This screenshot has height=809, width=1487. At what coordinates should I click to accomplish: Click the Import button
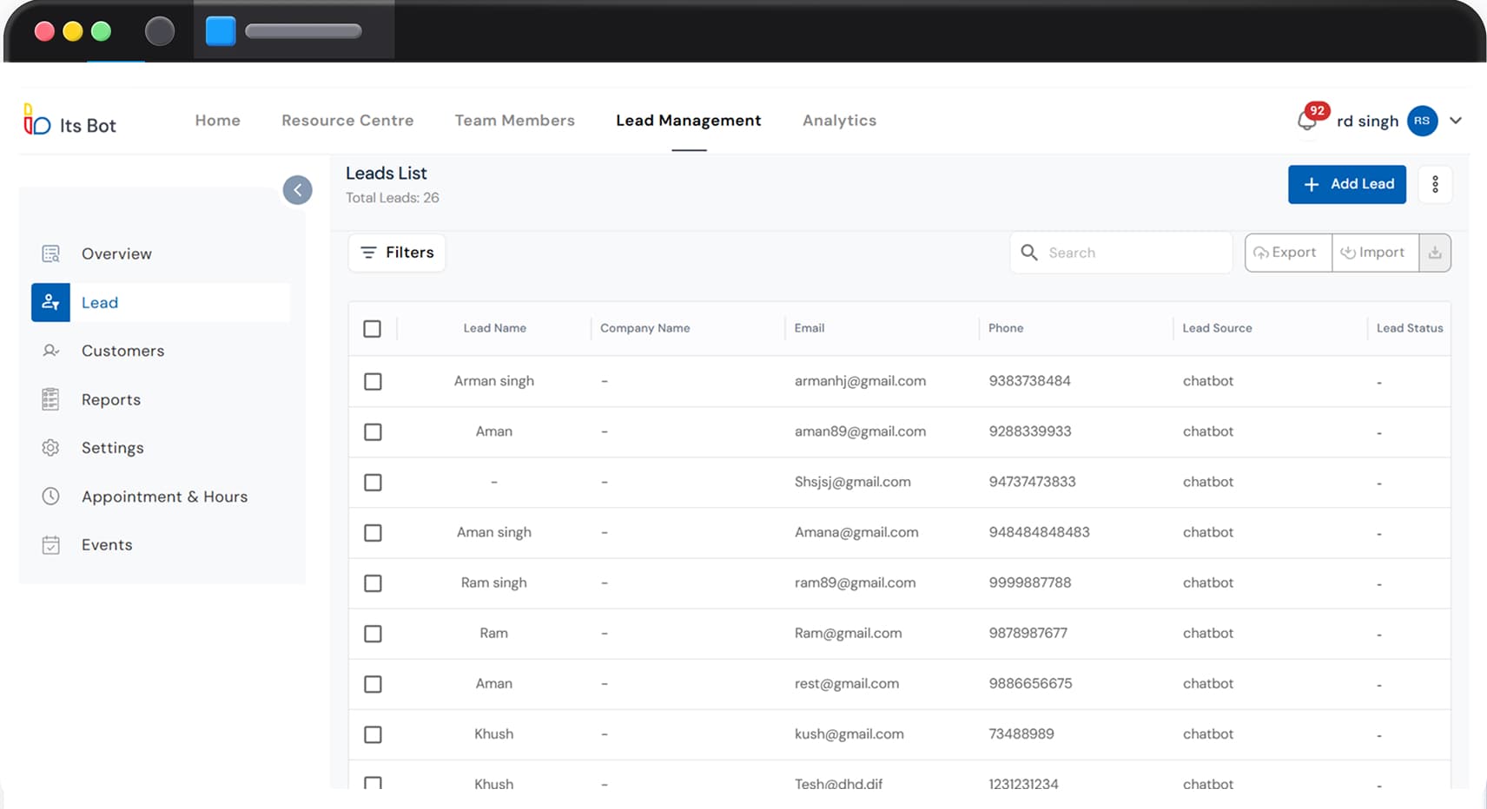tap(1374, 253)
